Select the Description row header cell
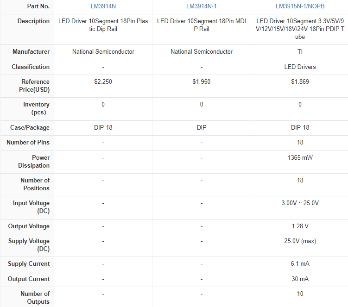Screen dimensions: 348x307 click(x=33, y=21)
